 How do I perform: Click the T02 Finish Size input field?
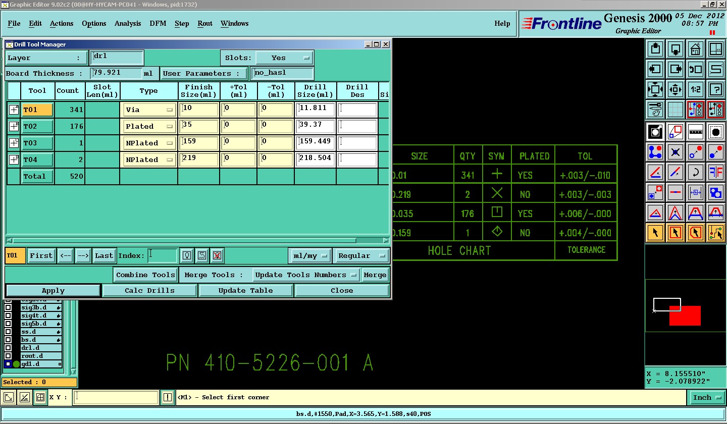pos(198,126)
